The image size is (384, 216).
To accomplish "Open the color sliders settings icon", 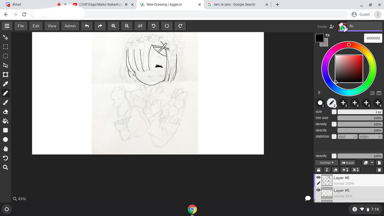I will pyautogui.click(x=372, y=93).
